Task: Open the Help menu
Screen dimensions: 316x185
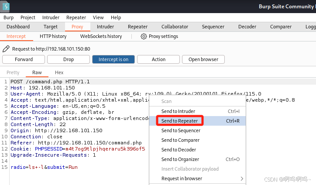Action: (116, 17)
